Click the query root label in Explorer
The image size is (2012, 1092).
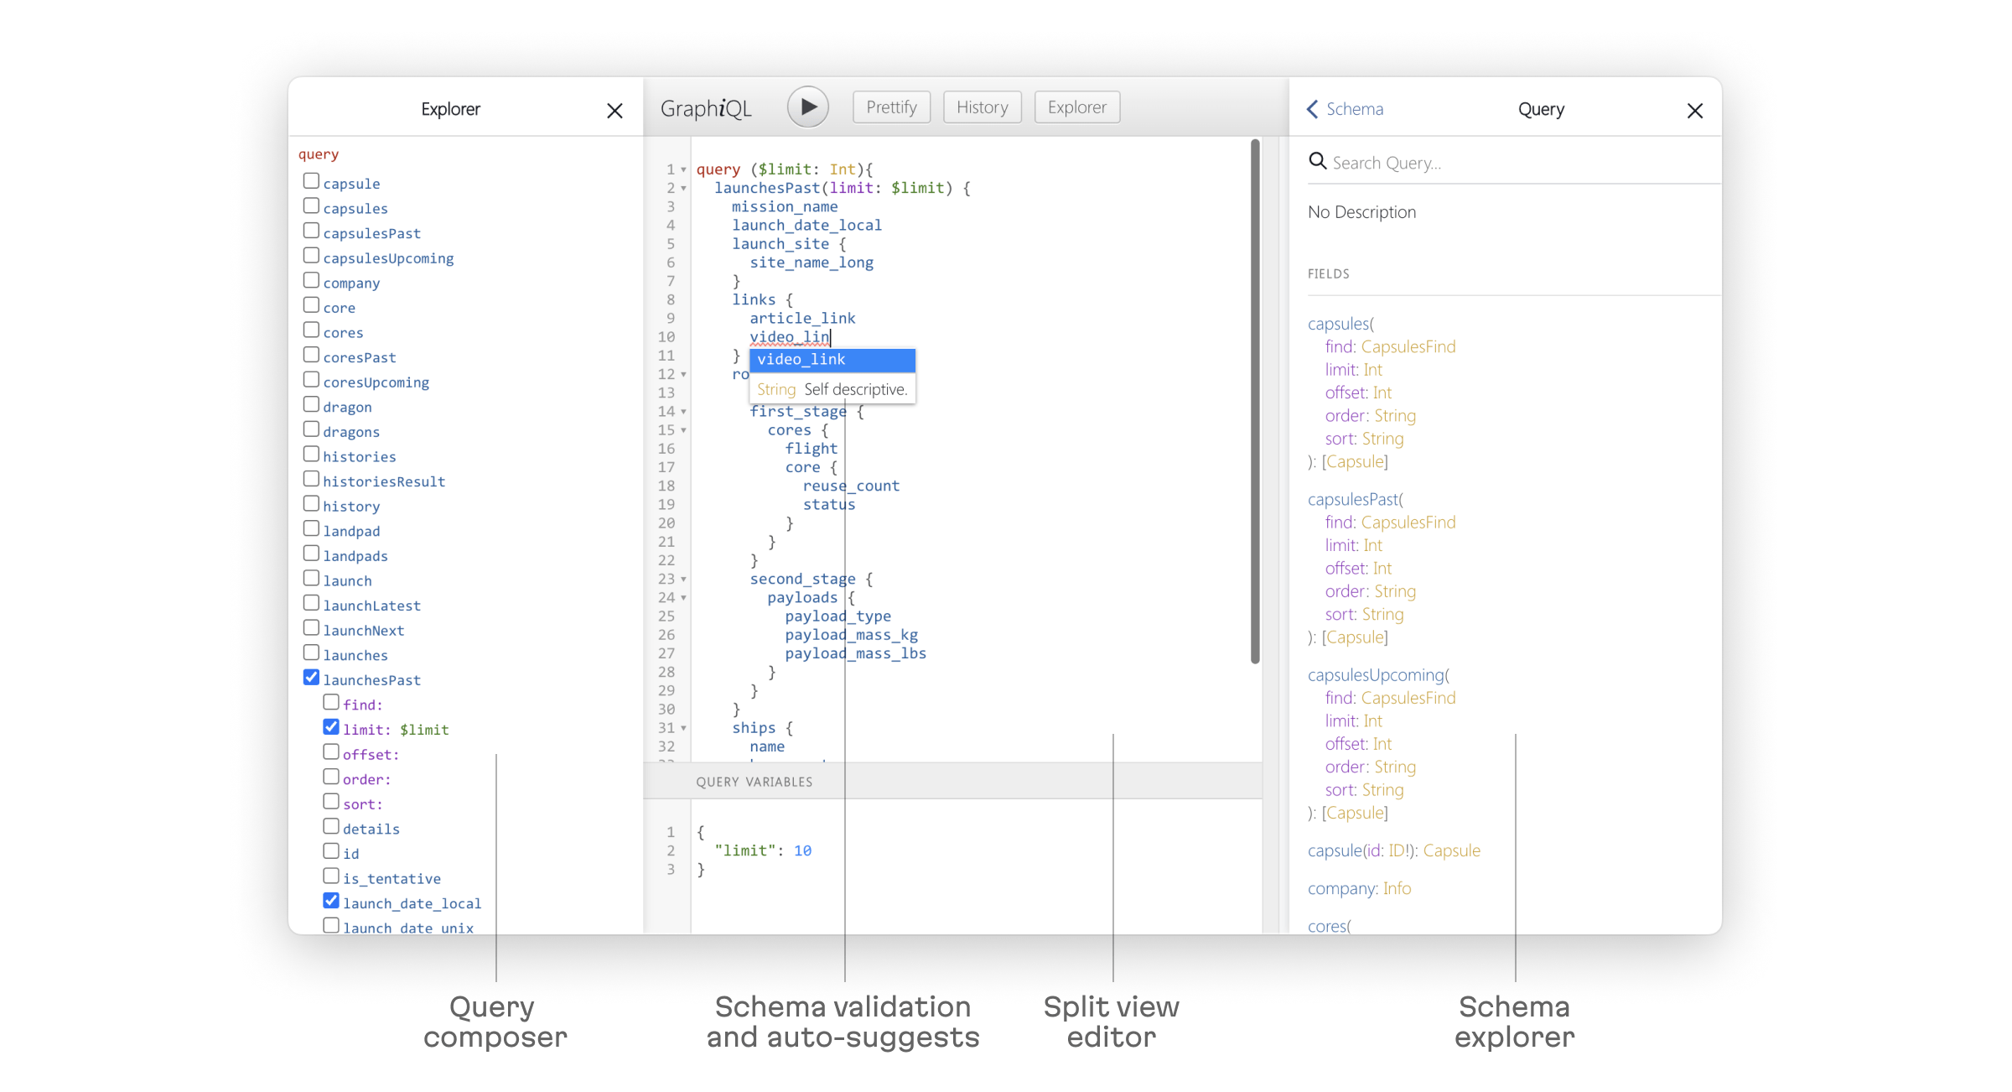point(319,154)
